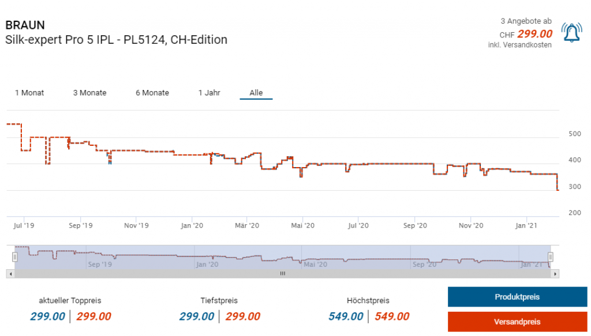Viewport: 591px width, 336px height.
Task: Switch to 3 Monate range
Action: tap(89, 93)
